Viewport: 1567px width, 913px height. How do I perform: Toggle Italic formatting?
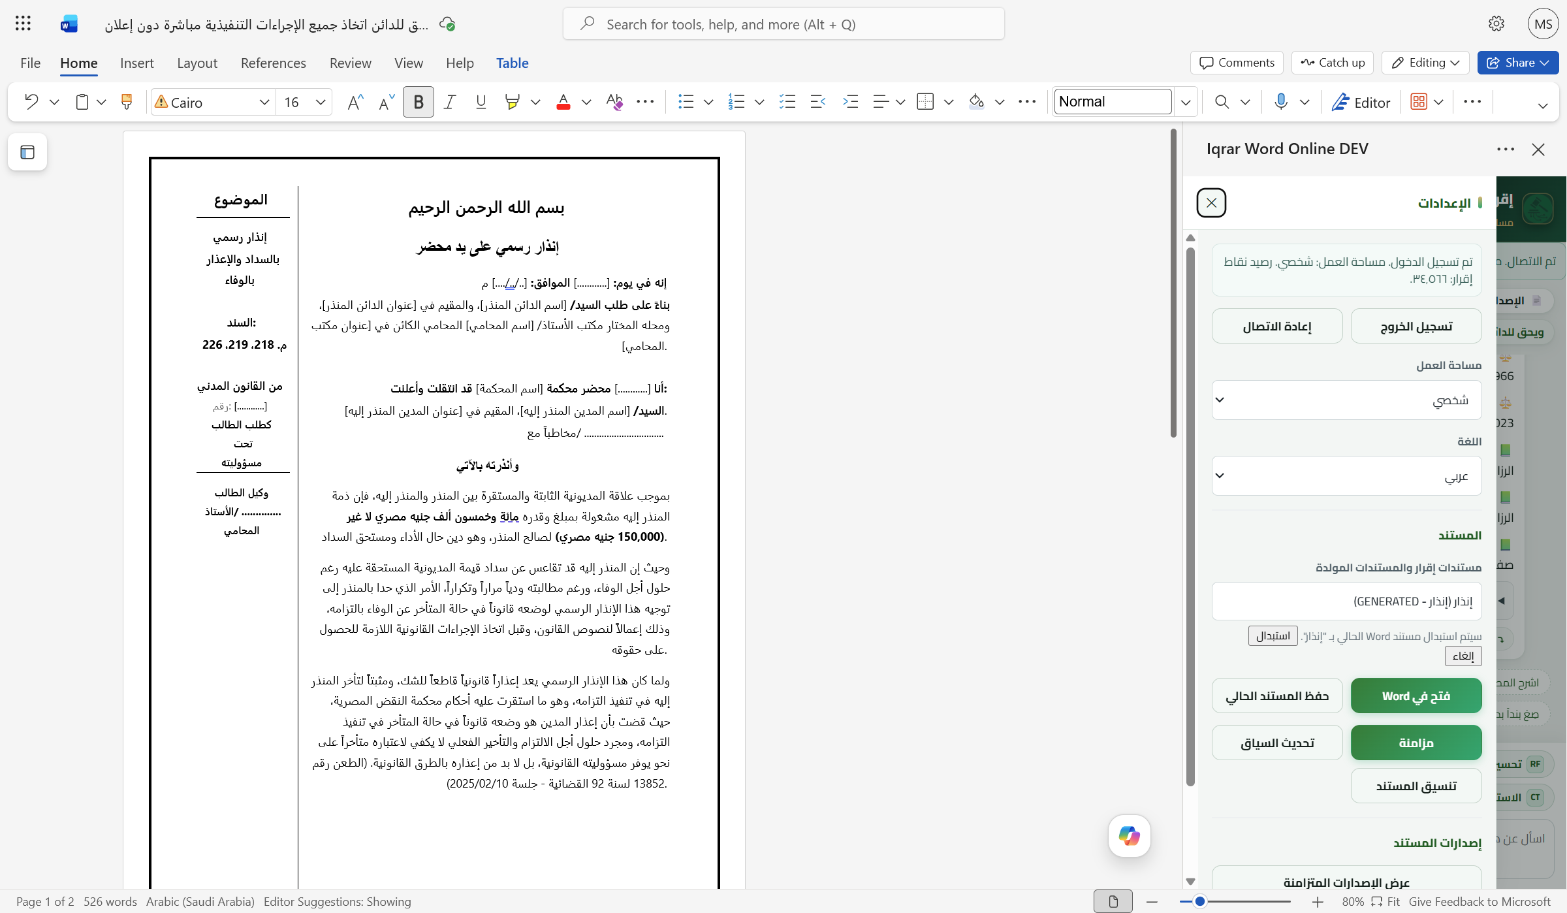(x=450, y=102)
